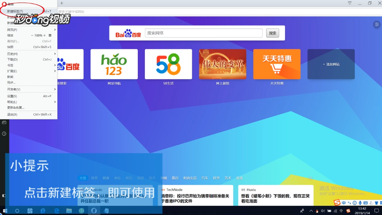Select the 时尚生活 news category tab
Image resolution: width=382 pixels, height=215 pixels.
click(x=190, y=178)
